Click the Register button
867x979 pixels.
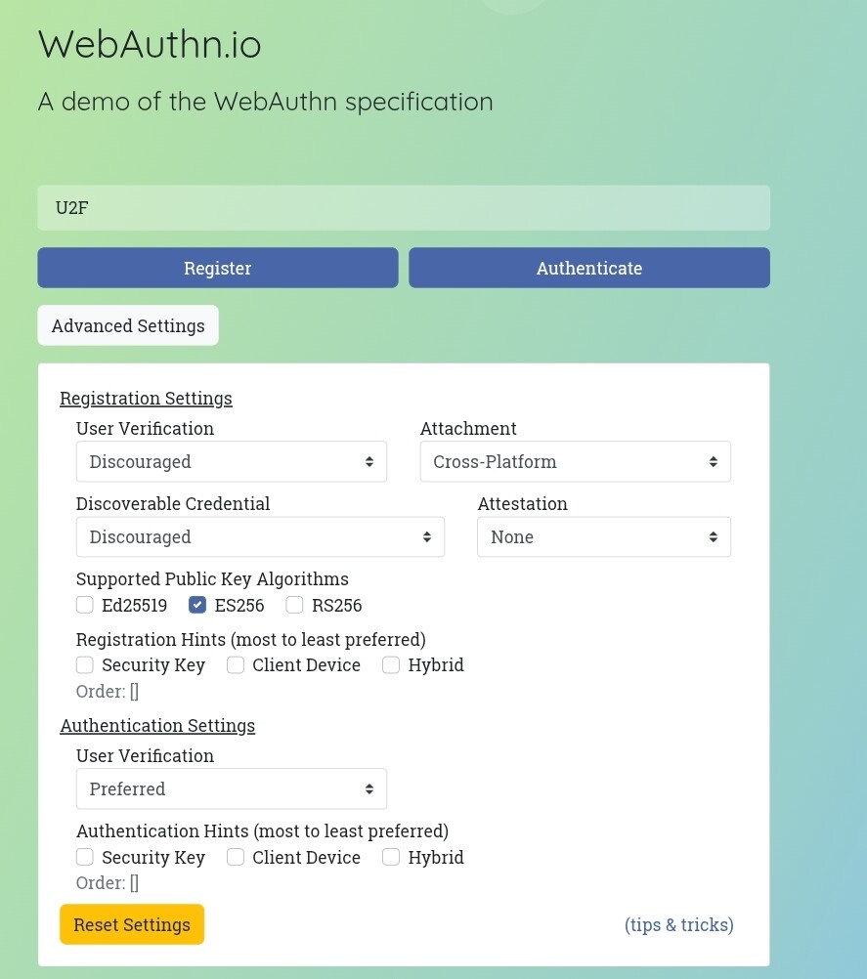coord(217,268)
